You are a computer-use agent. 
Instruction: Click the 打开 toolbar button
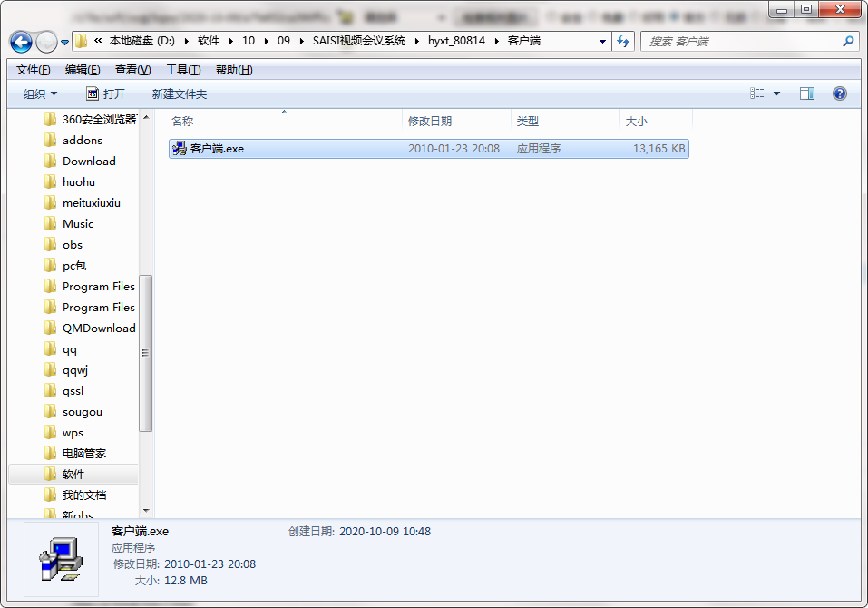(106, 94)
